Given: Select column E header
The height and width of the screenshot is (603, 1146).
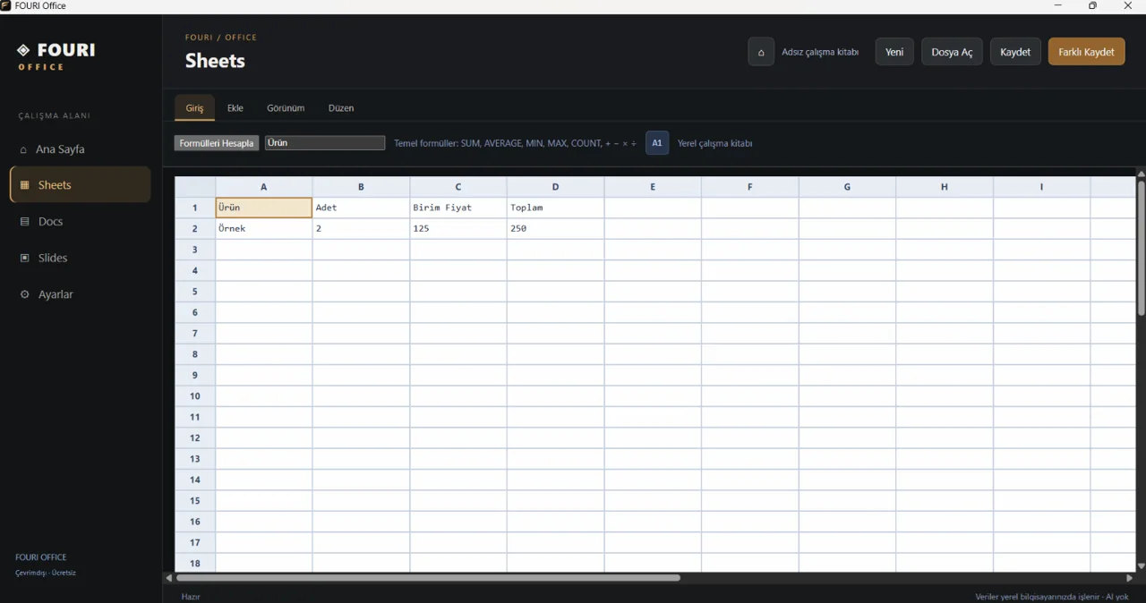Looking at the screenshot, I should point(653,187).
